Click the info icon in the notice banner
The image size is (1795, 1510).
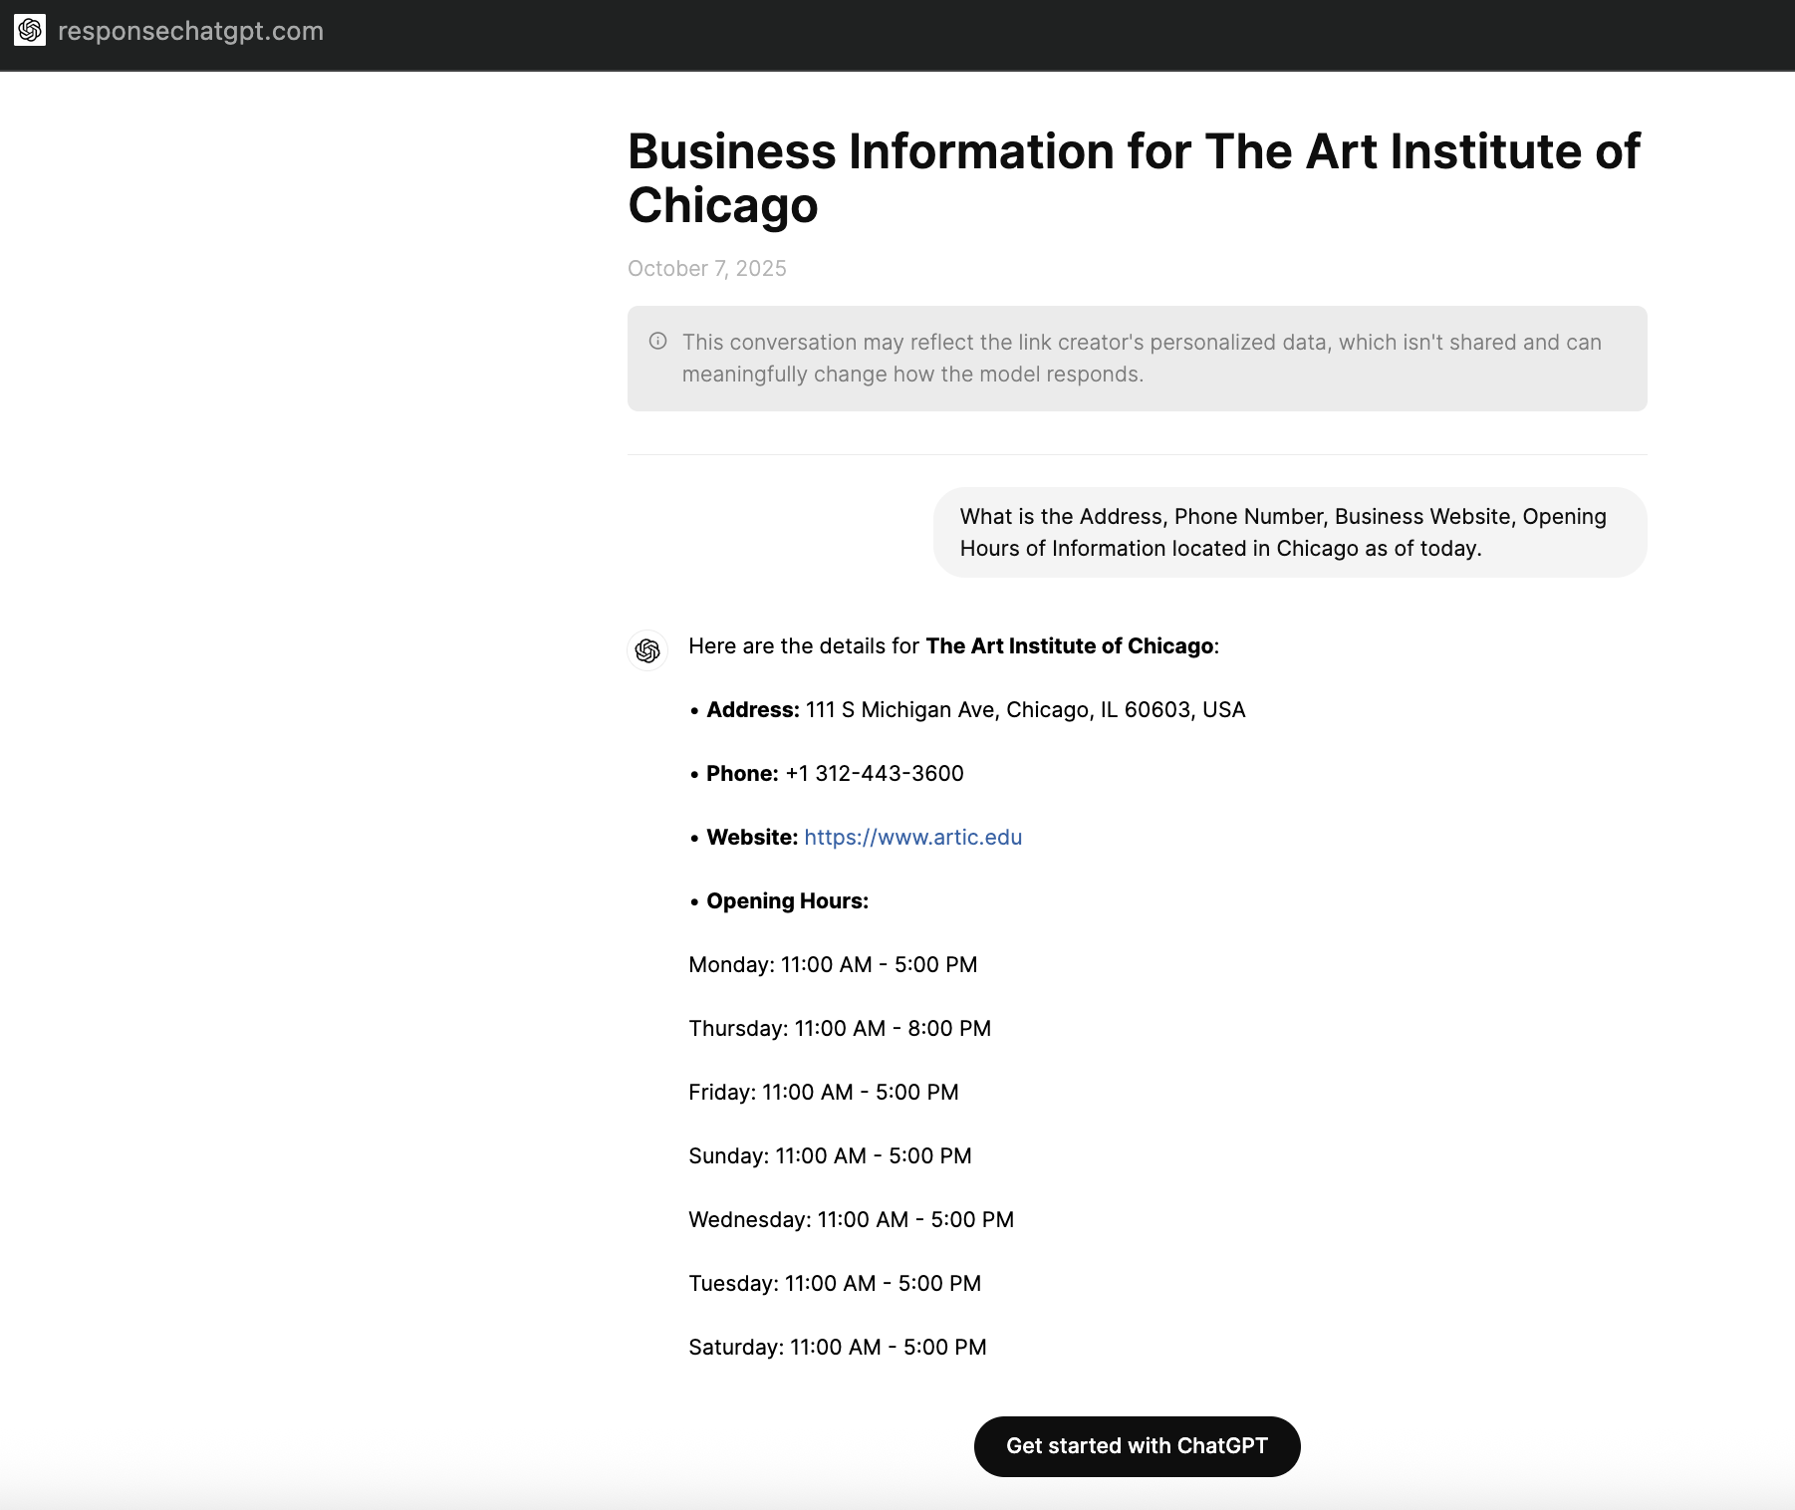pos(657,342)
